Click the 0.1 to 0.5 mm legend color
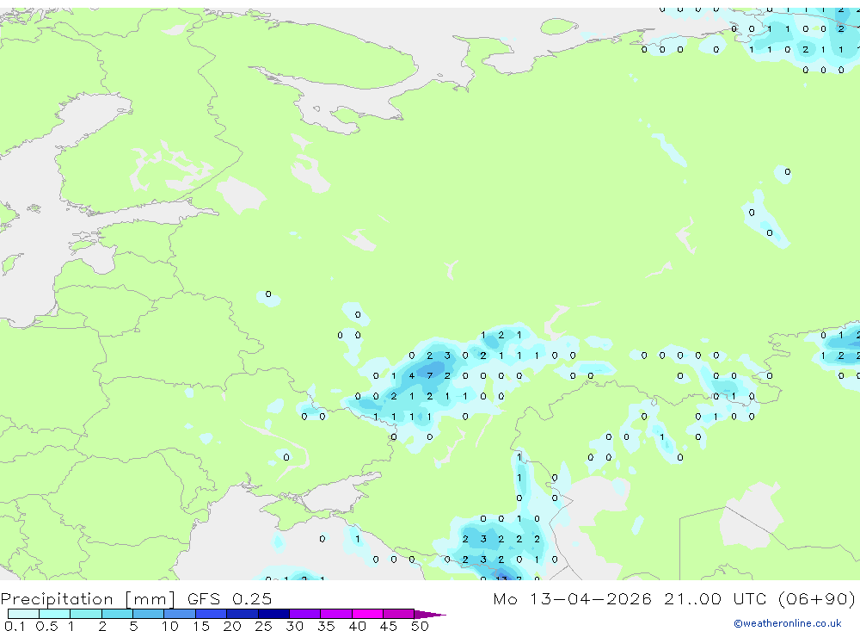Image resolution: width=860 pixels, height=631 pixels. [23, 614]
